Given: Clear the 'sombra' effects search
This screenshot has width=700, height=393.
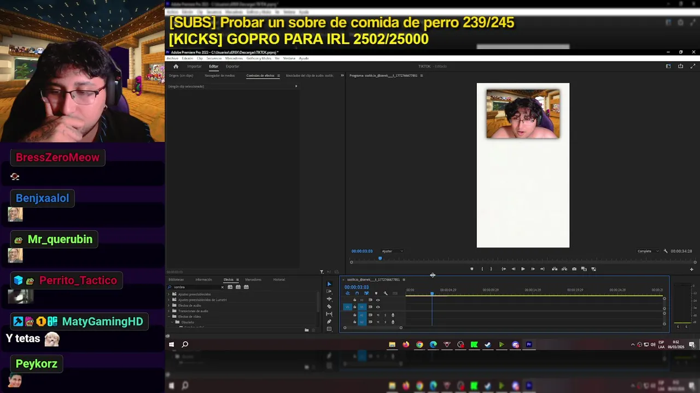Looking at the screenshot, I should tap(223, 287).
